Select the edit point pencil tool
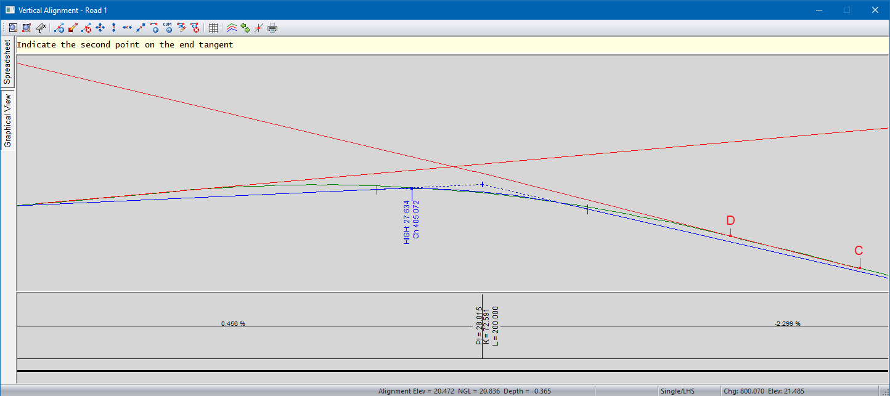Viewport: 890px width, 396px height. (73, 28)
